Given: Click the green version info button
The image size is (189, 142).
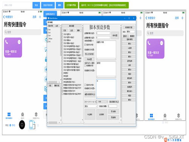Looking at the screenshot, I should point(104,5).
